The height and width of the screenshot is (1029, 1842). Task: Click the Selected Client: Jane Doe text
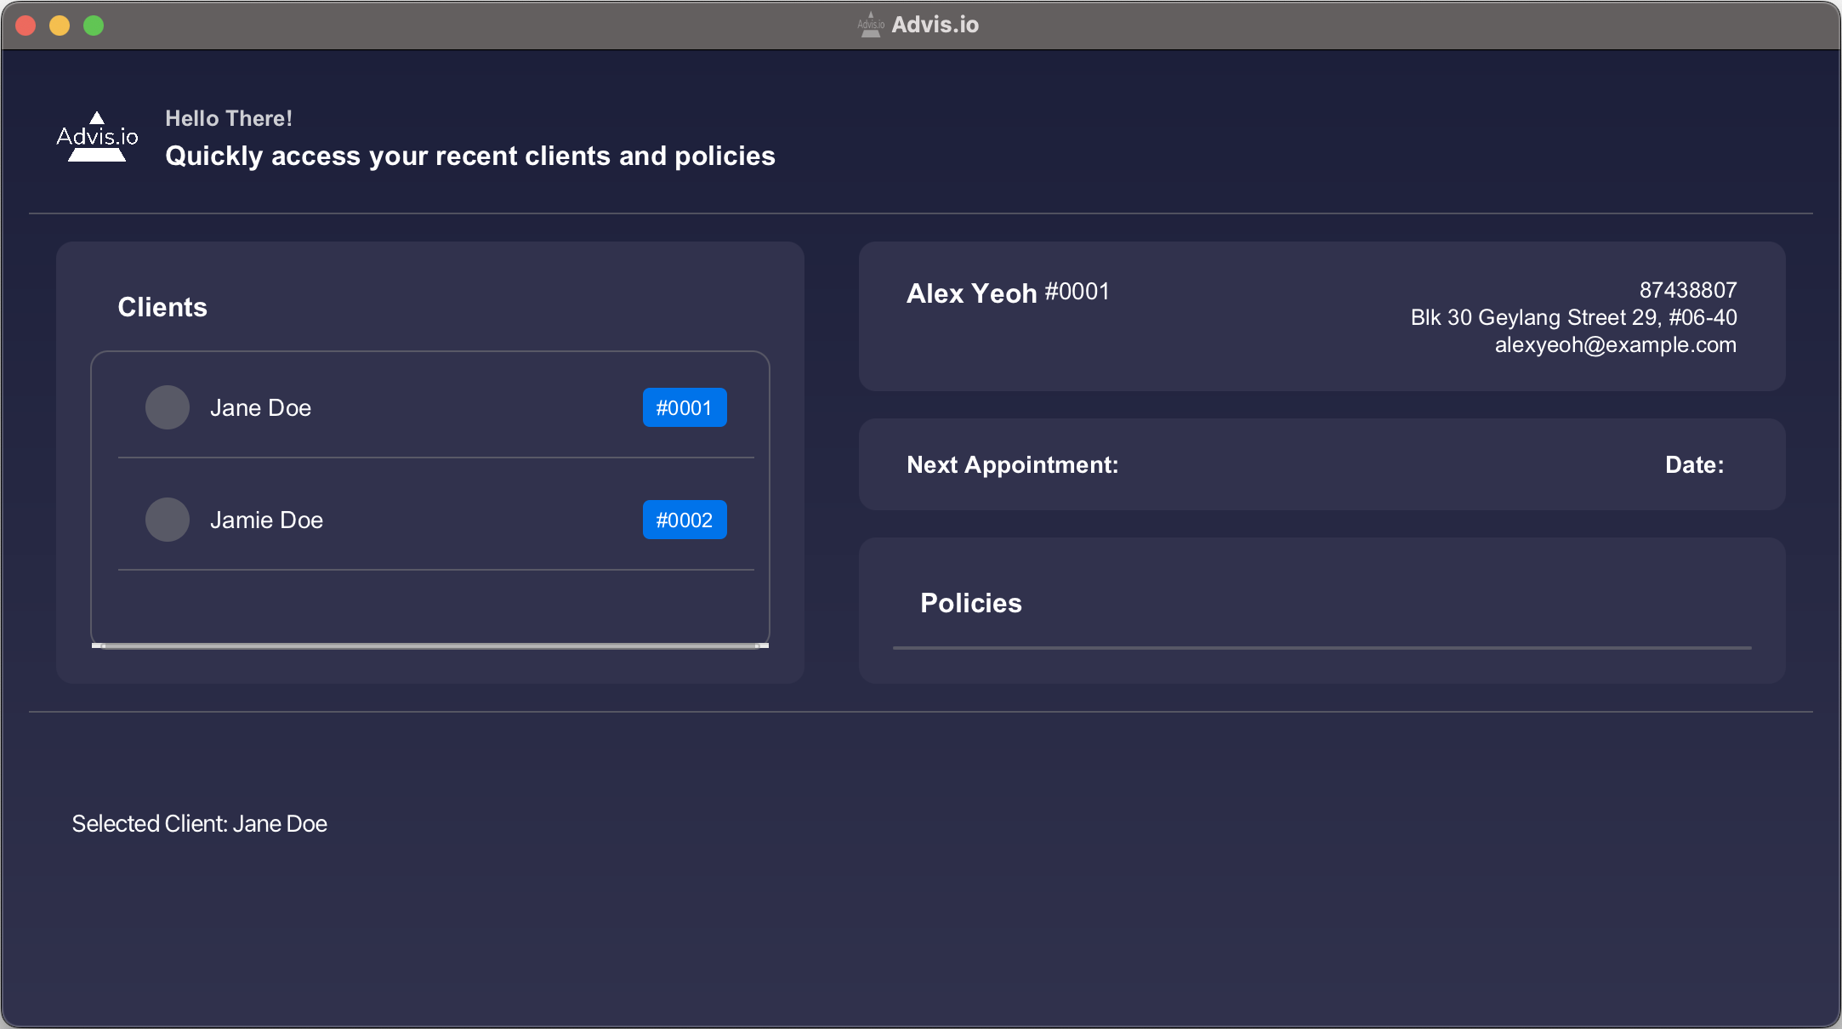point(199,823)
